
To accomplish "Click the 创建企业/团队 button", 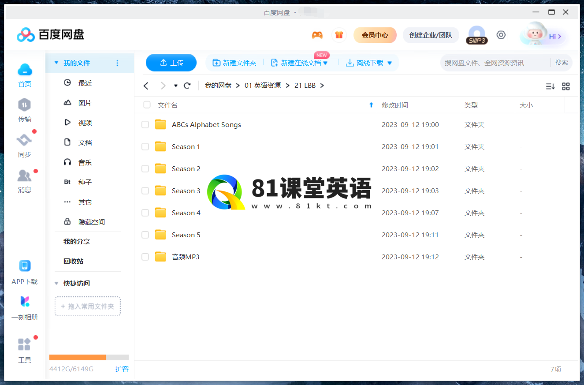I will pyautogui.click(x=431, y=35).
